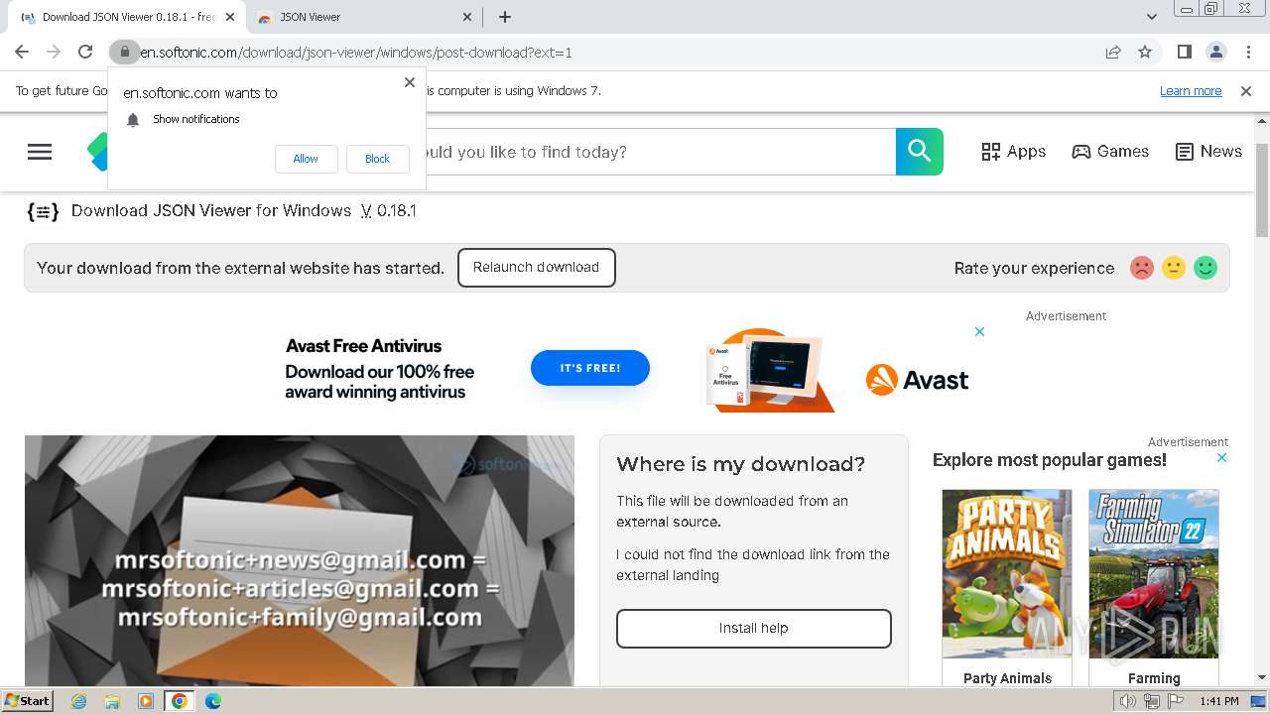The height and width of the screenshot is (714, 1270).
Task: Reload the current page
Action: (x=85, y=52)
